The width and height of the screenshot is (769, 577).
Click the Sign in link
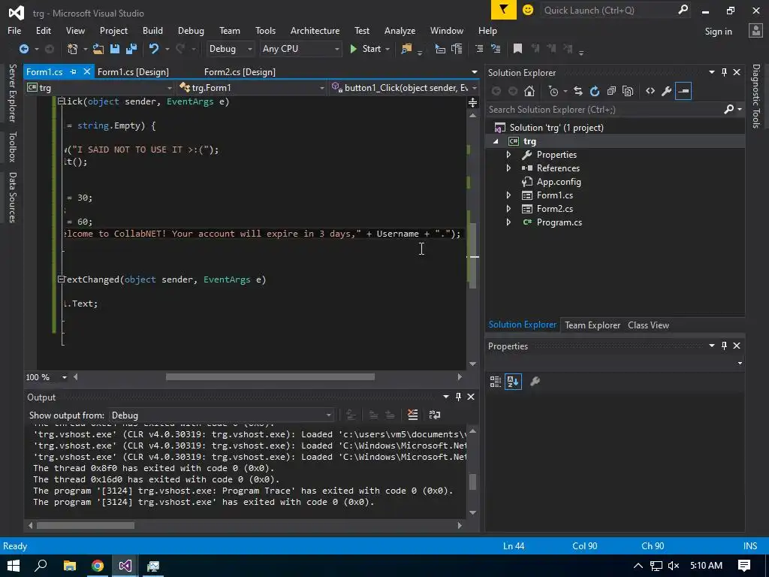point(718,32)
